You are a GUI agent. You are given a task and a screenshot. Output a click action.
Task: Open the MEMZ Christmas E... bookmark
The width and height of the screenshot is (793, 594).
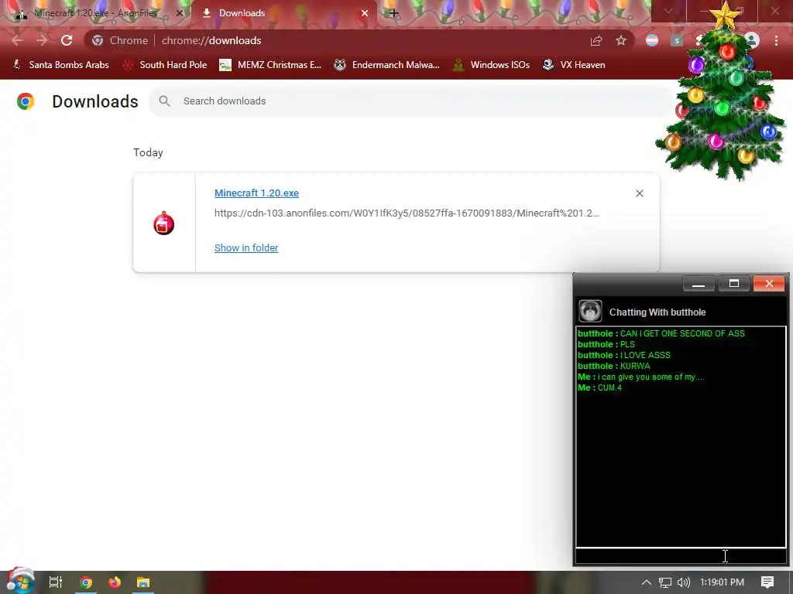click(270, 65)
